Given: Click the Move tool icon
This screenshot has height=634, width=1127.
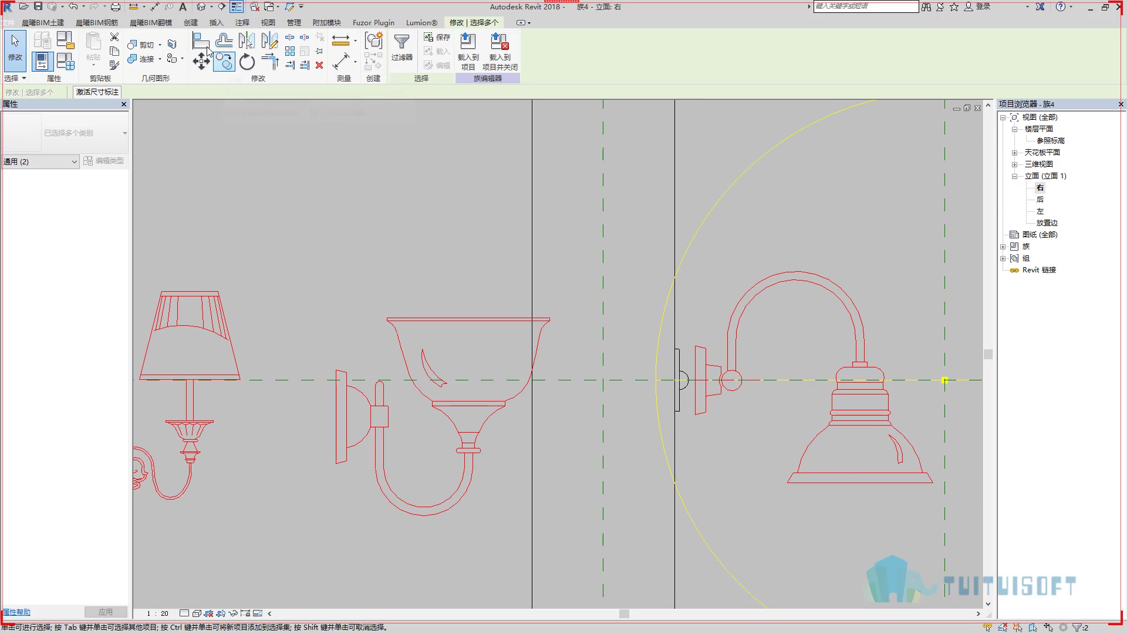Looking at the screenshot, I should click(201, 61).
